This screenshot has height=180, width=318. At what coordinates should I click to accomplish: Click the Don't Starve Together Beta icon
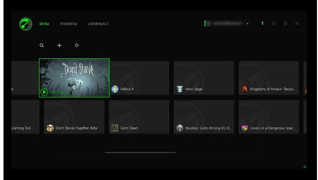point(50,128)
